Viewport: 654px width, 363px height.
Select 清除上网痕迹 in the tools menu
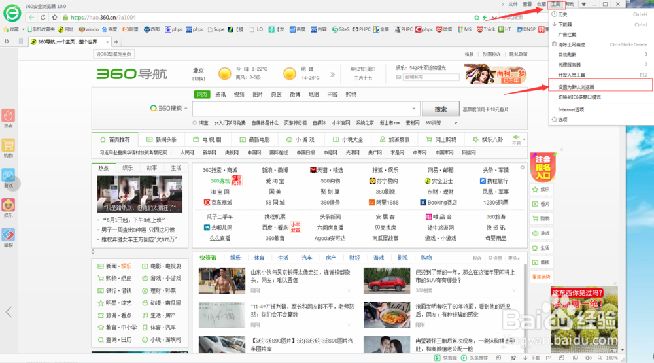point(601,44)
